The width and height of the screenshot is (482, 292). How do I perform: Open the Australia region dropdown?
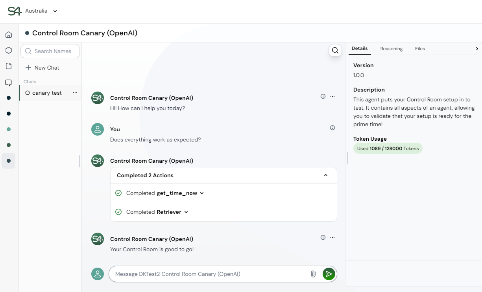pos(41,11)
